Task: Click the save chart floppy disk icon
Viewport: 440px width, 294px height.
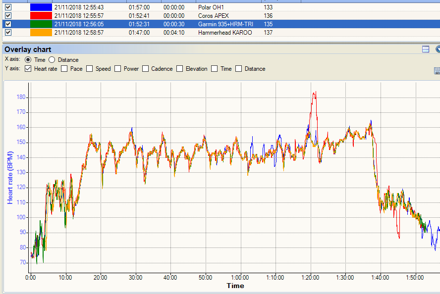Action: click(437, 71)
